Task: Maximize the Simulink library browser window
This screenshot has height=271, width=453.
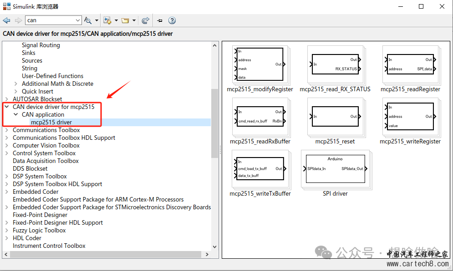Action: pos(421,6)
